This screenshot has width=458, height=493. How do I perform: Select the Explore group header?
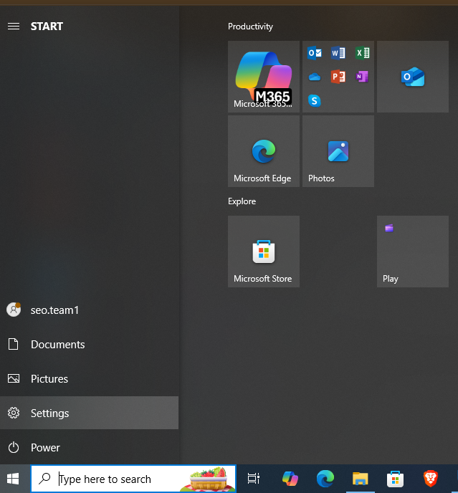click(x=242, y=201)
